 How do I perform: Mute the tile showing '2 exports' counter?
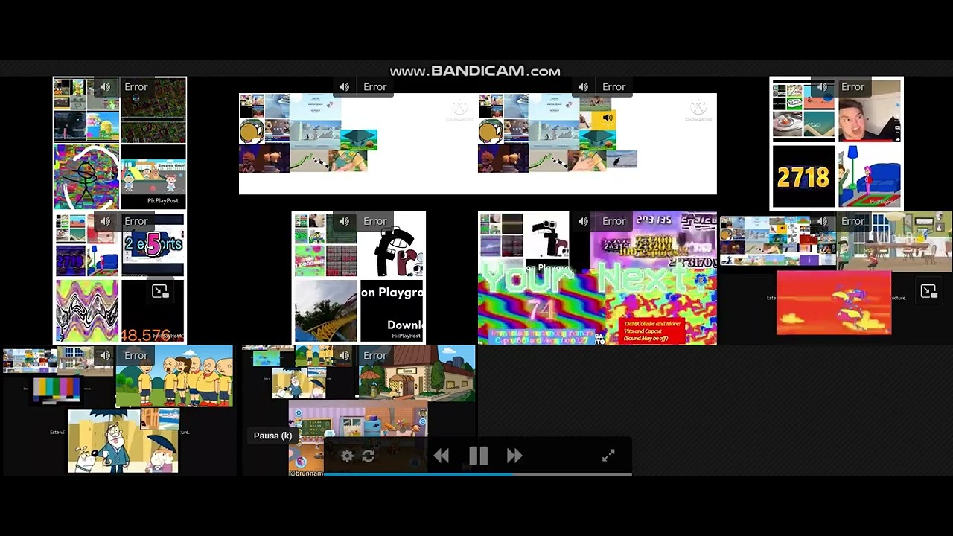click(105, 221)
